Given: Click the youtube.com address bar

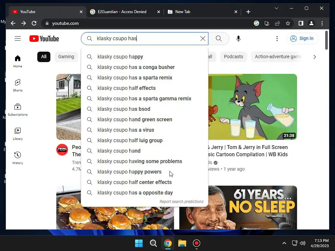Looking at the screenshot, I should tap(150, 23).
